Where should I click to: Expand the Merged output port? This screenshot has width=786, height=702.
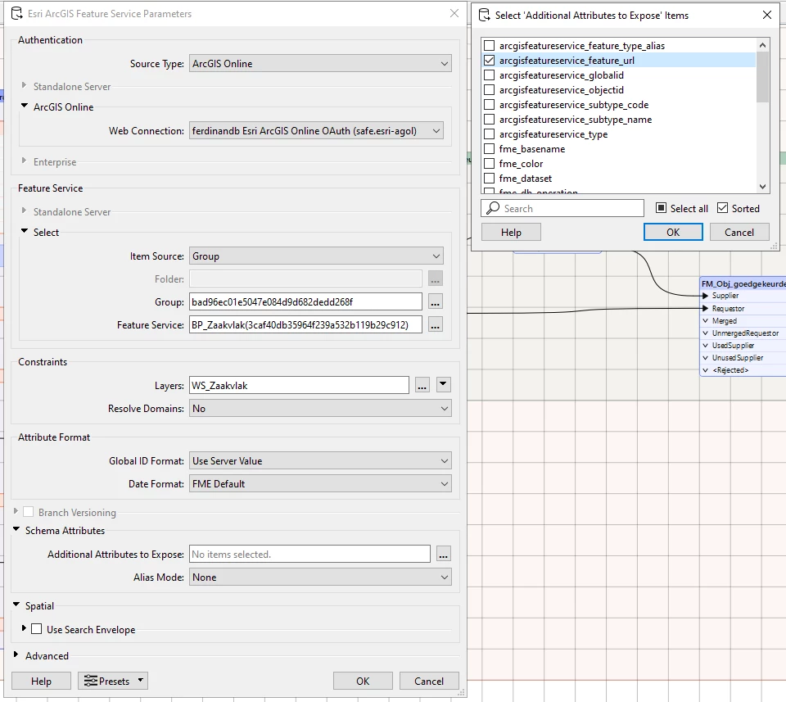point(705,321)
